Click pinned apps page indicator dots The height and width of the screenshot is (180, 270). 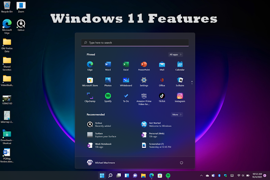192,82
